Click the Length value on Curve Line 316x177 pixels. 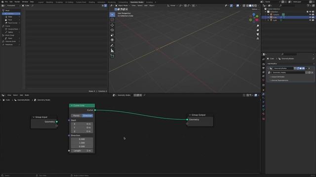click(x=82, y=151)
